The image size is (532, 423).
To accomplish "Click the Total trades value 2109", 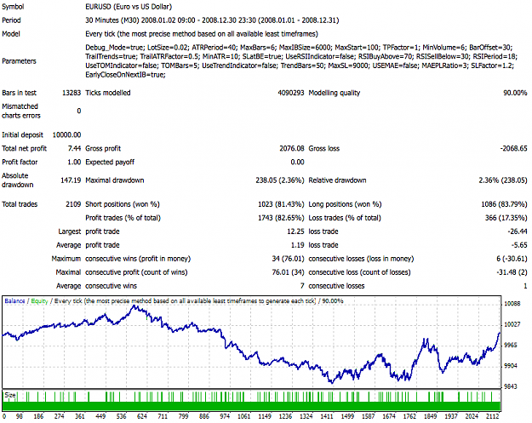I will point(73,204).
